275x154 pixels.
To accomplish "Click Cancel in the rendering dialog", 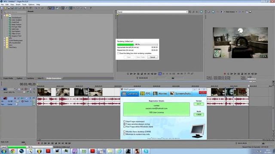I will [153, 57].
